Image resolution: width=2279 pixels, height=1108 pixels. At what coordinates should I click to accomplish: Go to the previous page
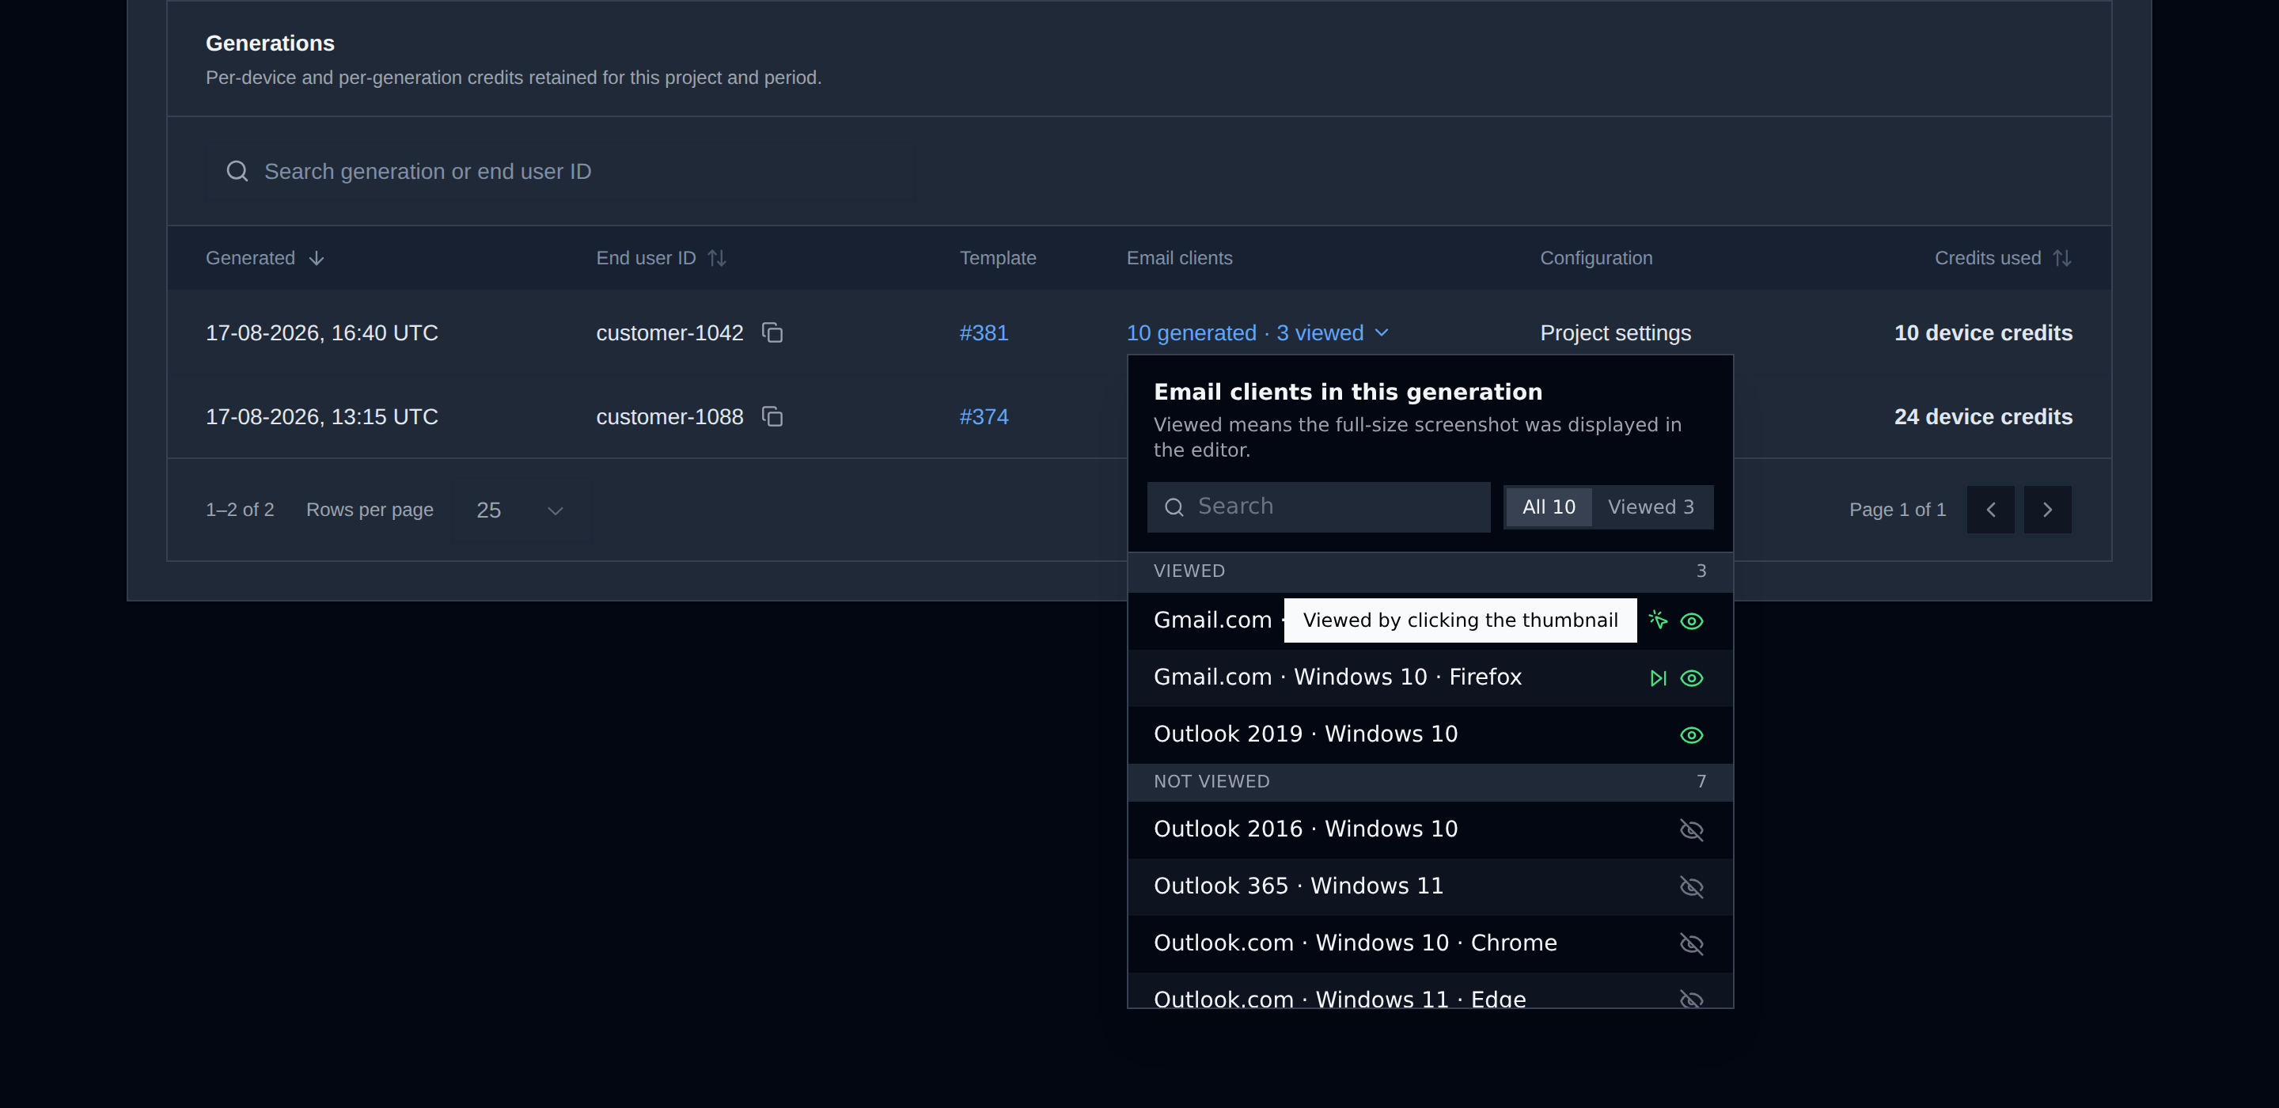[x=1991, y=510]
